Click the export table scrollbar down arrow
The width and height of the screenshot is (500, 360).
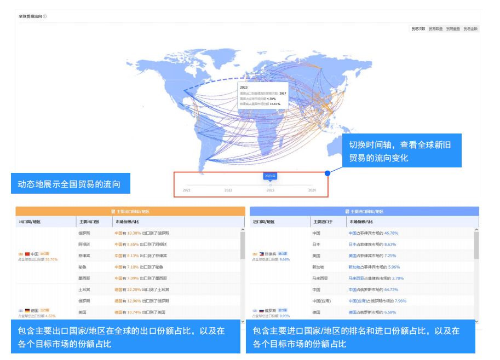(x=243, y=322)
